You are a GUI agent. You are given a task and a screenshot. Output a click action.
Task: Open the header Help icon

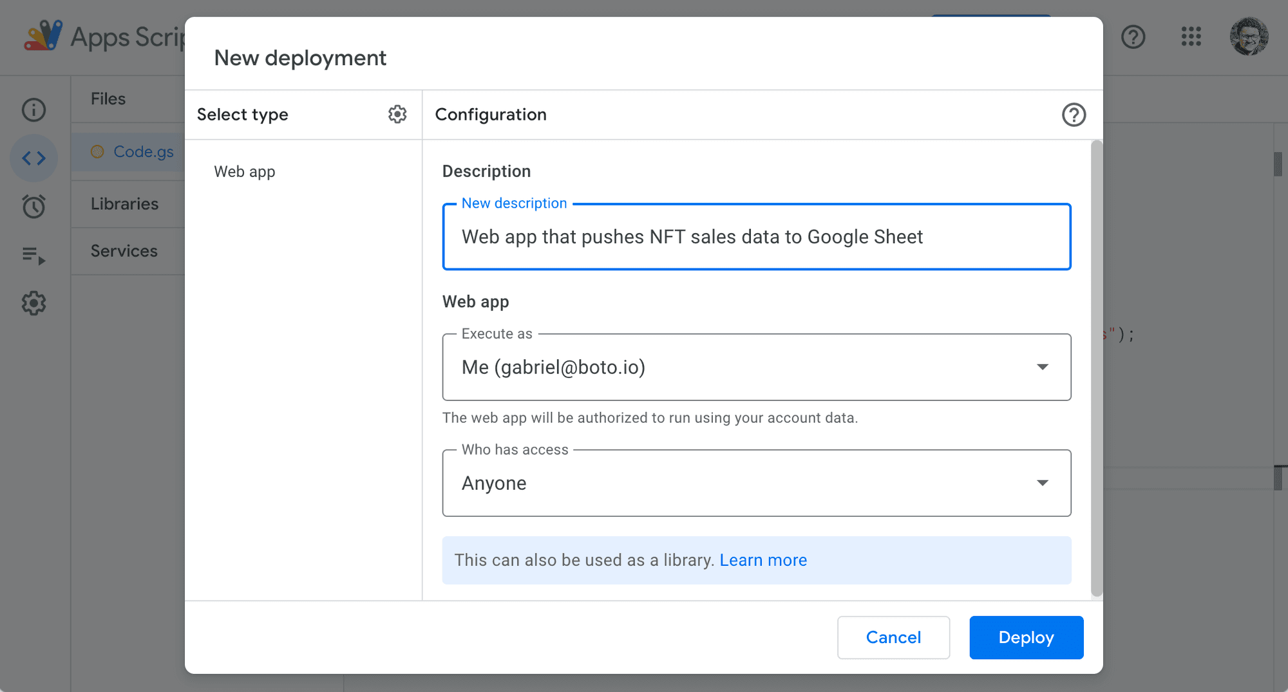pos(1133,37)
